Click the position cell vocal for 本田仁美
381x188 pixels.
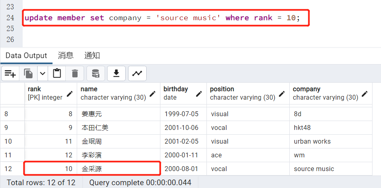248,127
